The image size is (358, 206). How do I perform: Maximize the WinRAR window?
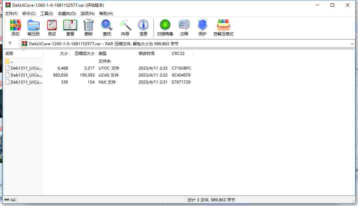coord(332,5)
